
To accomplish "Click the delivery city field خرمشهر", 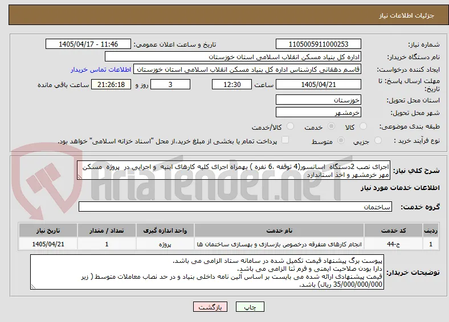I will [318, 112].
